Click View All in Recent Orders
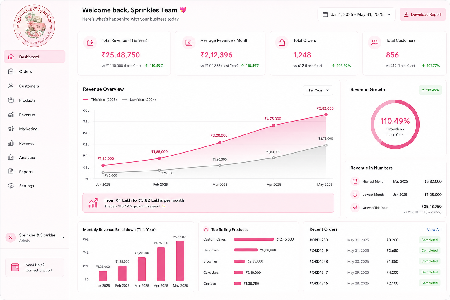The height and width of the screenshot is (300, 450). (x=434, y=229)
